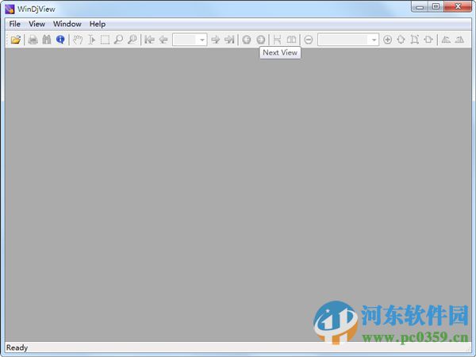
Task: Click the Zoom In plus icon
Action: pyautogui.click(x=387, y=40)
